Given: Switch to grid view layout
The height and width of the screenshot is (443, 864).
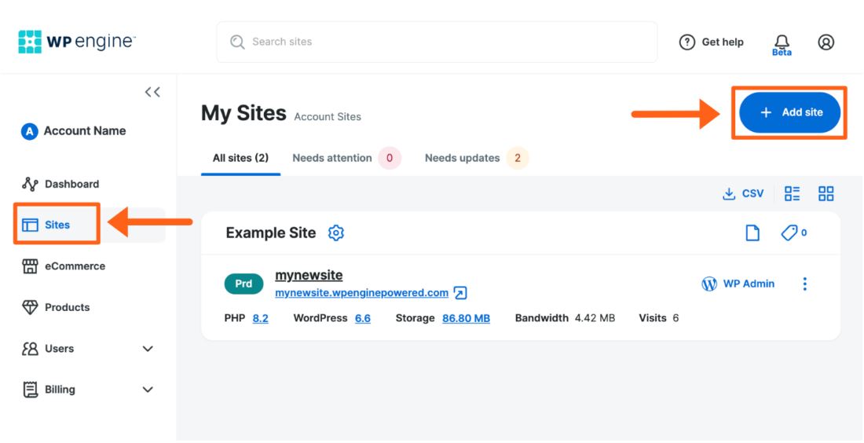Looking at the screenshot, I should click(826, 193).
